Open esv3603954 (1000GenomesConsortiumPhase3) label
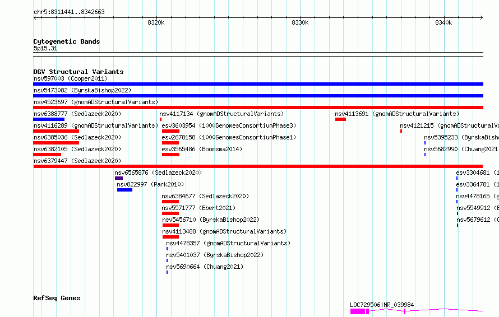Image resolution: width=499 pixels, height=317 pixels. [x=229, y=125]
